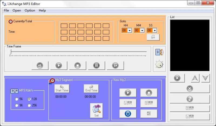
Task: Play the selected item under List
Action: 177,78
